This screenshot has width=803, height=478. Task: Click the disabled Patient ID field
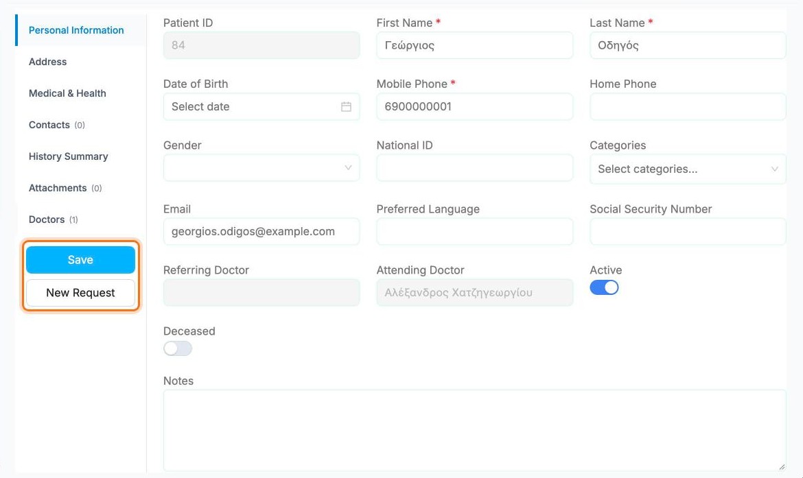[x=261, y=45]
